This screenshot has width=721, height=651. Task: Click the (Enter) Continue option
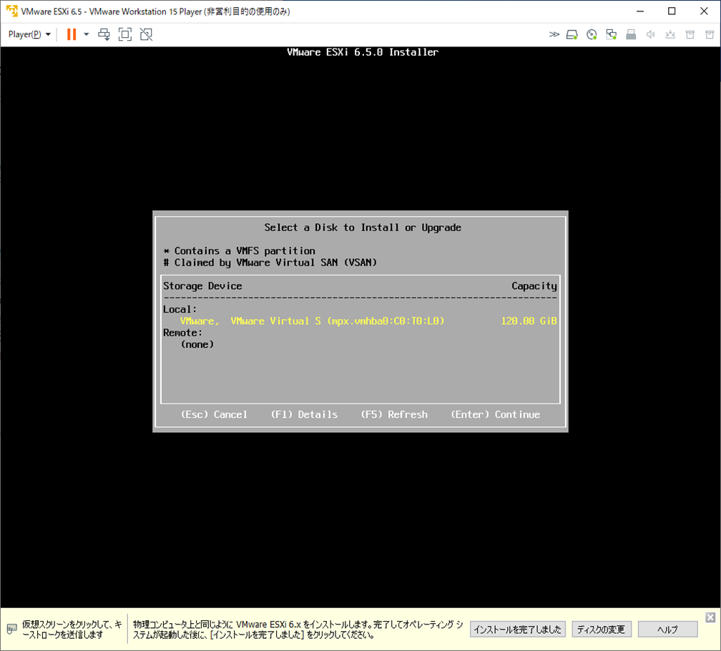(495, 414)
